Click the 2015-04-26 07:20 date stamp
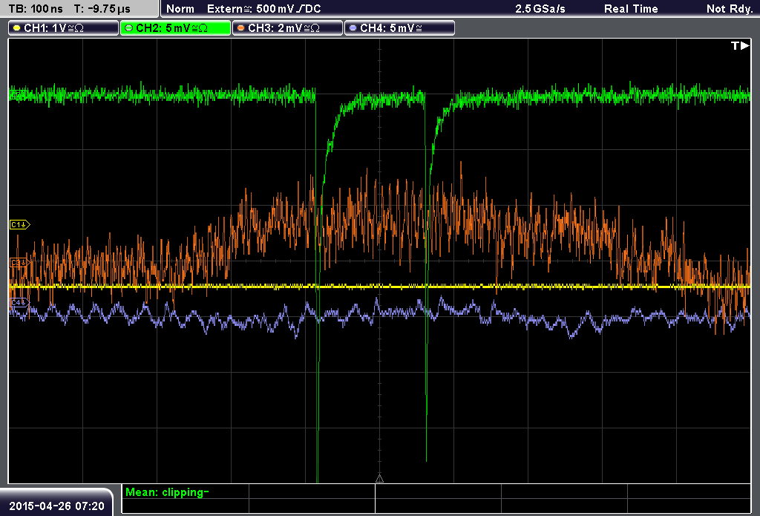The image size is (760, 516). click(56, 506)
